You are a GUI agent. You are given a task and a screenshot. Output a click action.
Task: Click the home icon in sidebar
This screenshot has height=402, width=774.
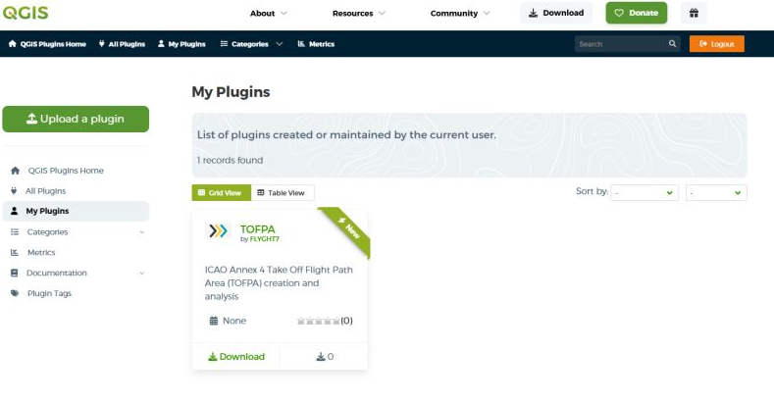pos(16,171)
